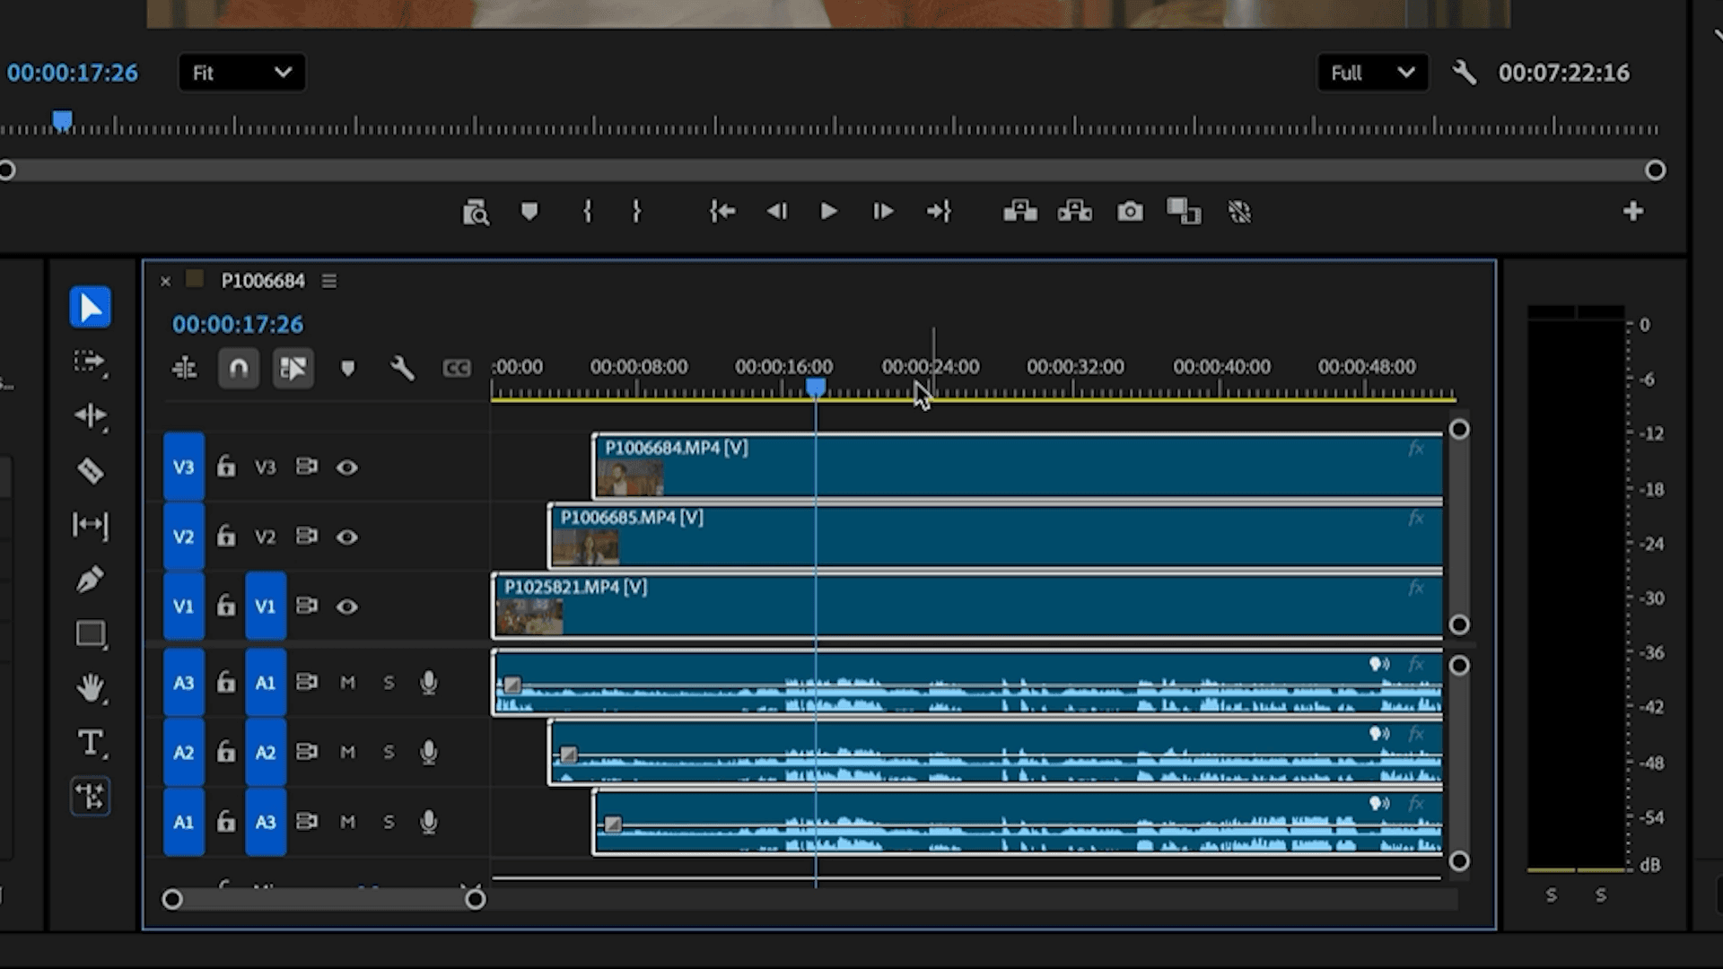
Task: Open P1006684 sequence panel menu
Action: point(329,281)
